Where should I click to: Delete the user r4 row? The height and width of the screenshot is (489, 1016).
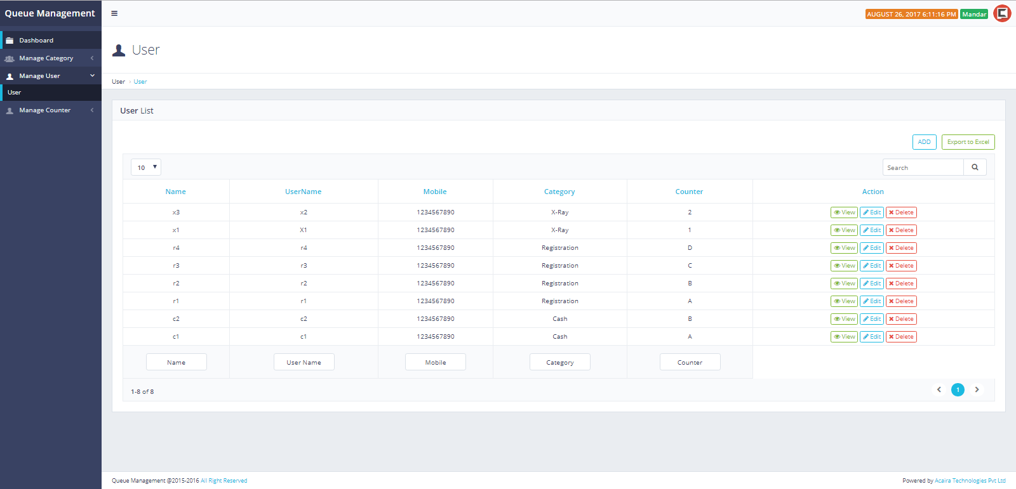click(901, 248)
